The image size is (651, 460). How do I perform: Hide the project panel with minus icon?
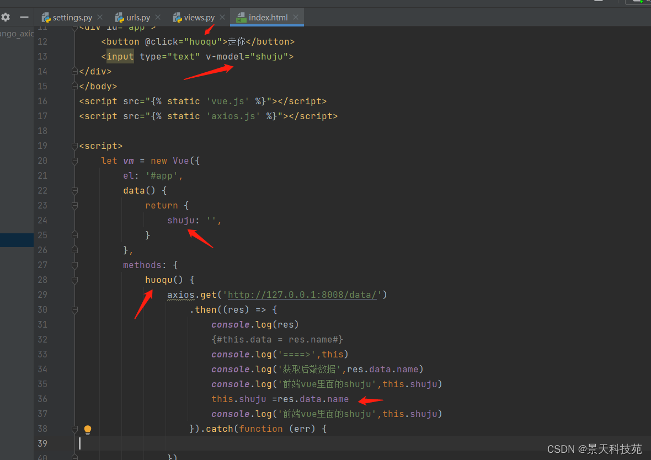pos(24,18)
